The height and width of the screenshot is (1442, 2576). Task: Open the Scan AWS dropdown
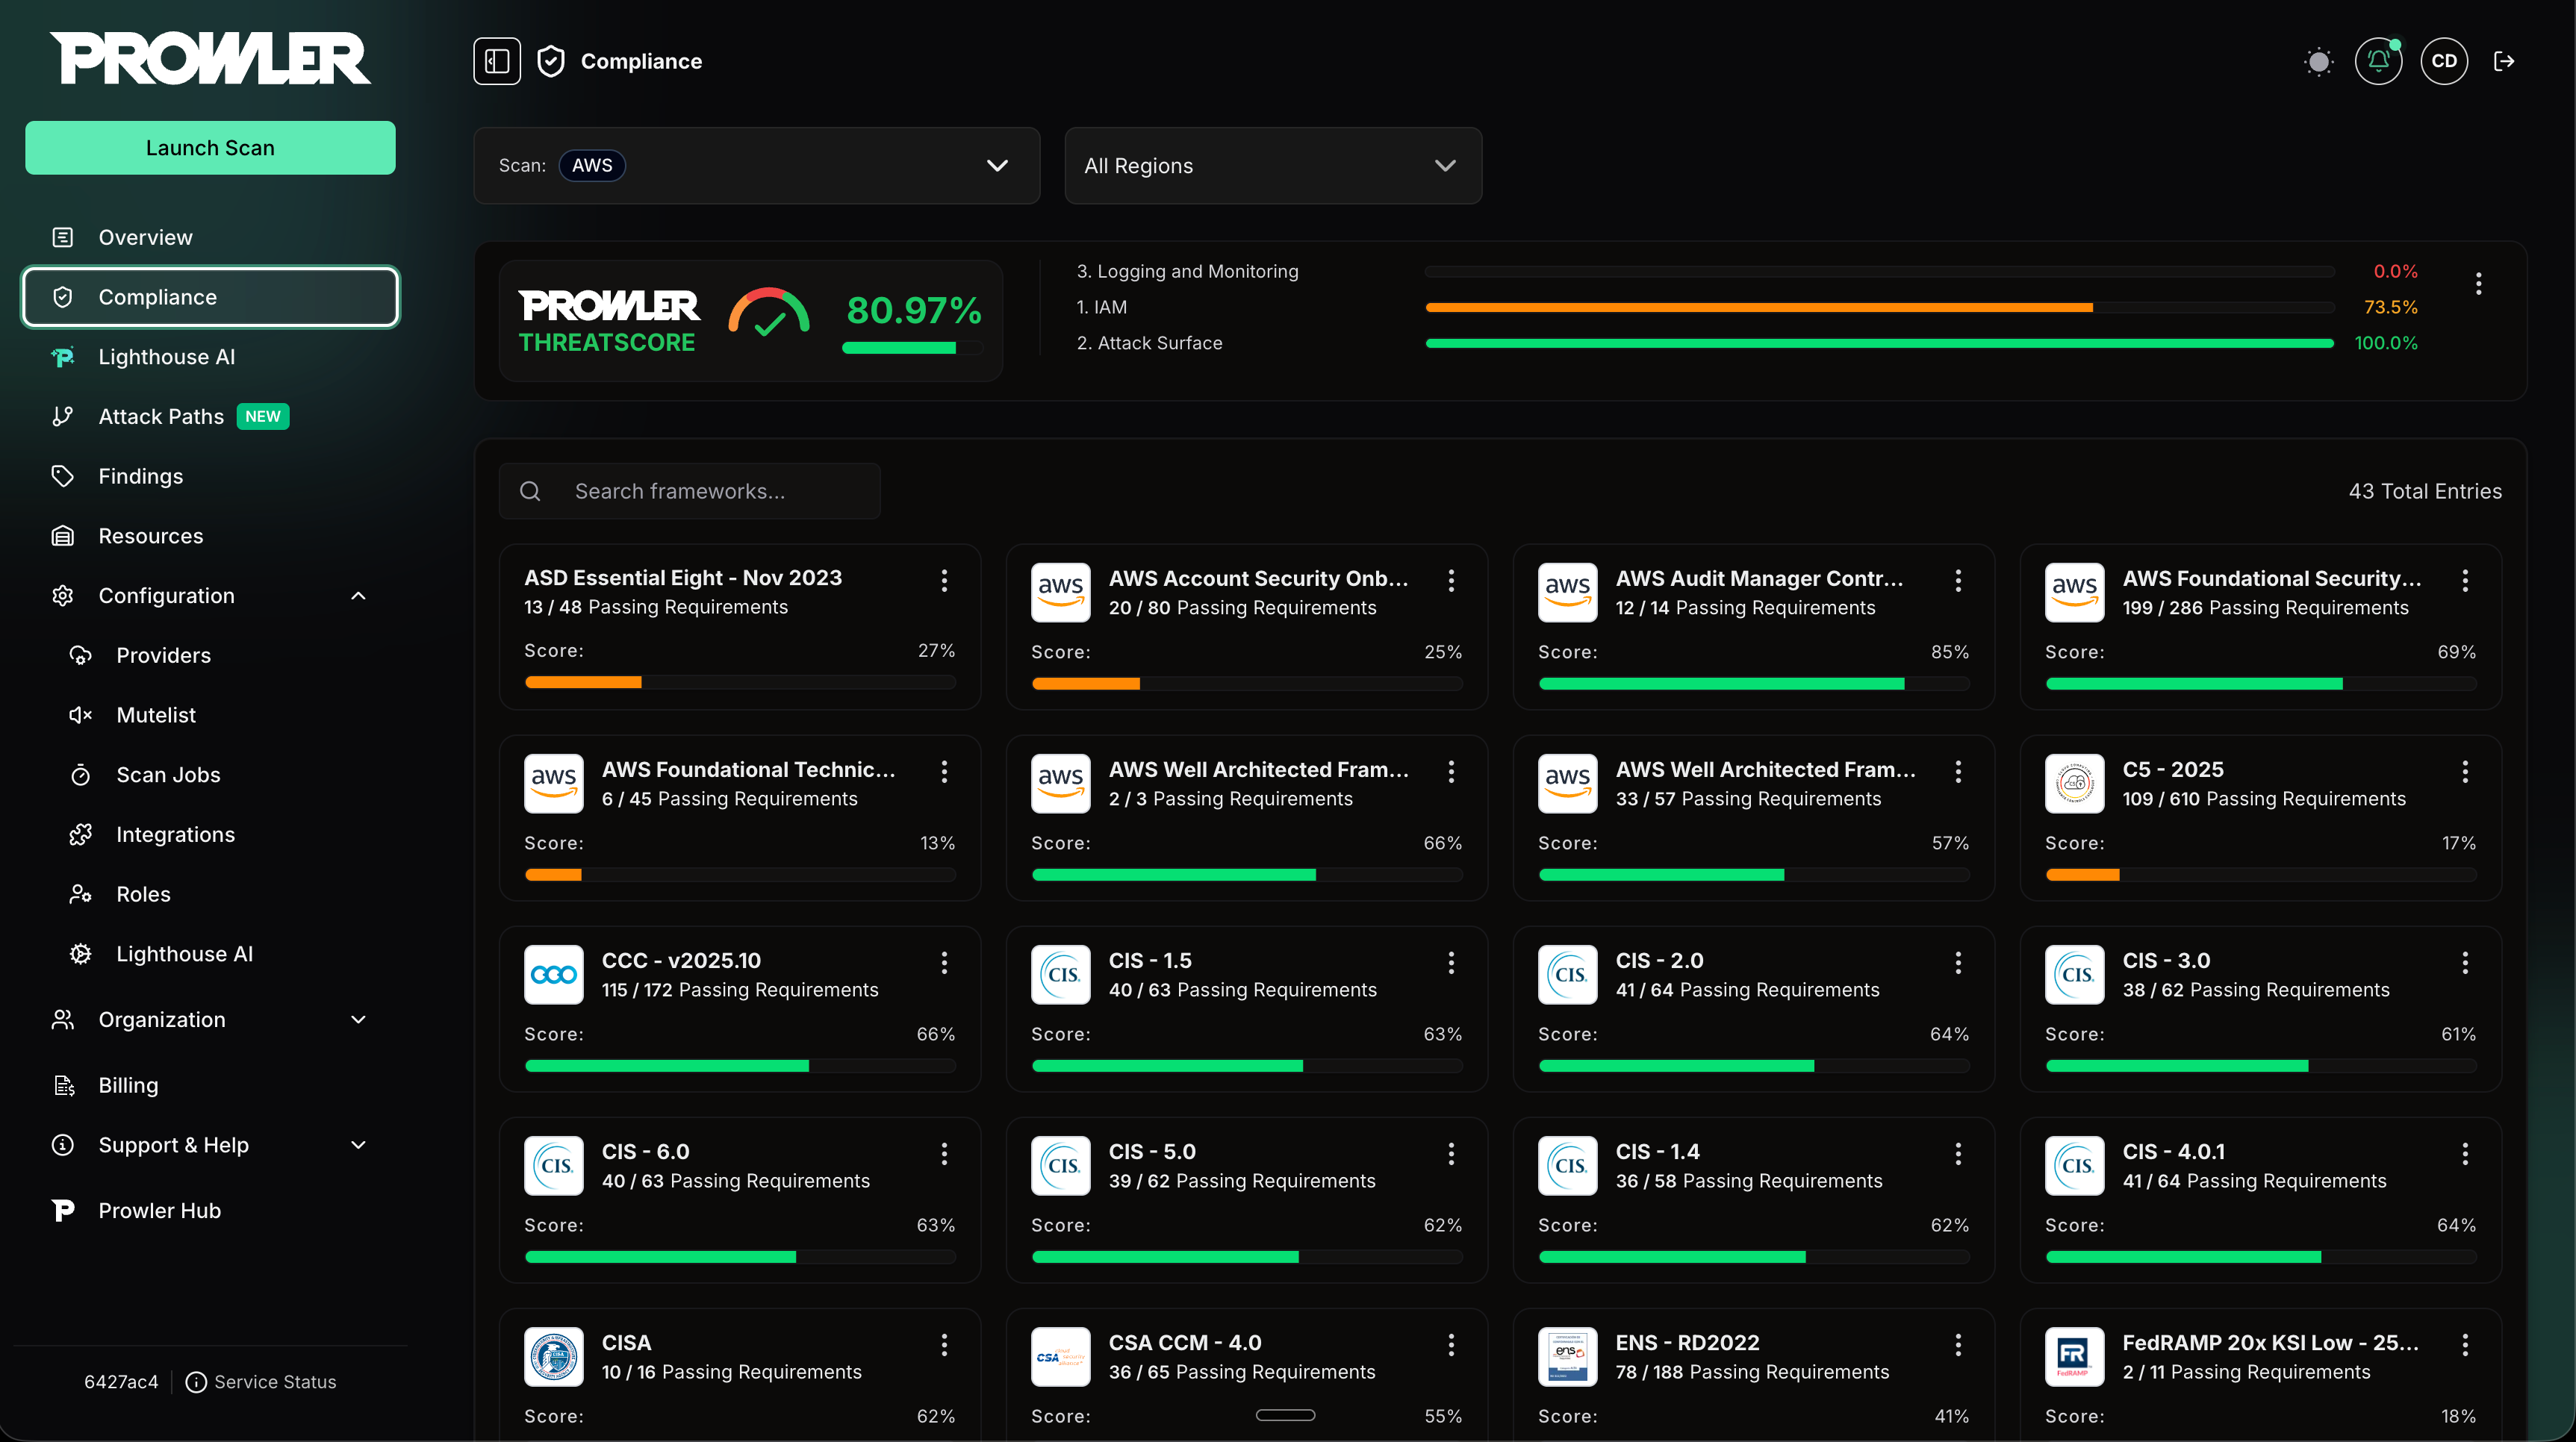[x=756, y=166]
